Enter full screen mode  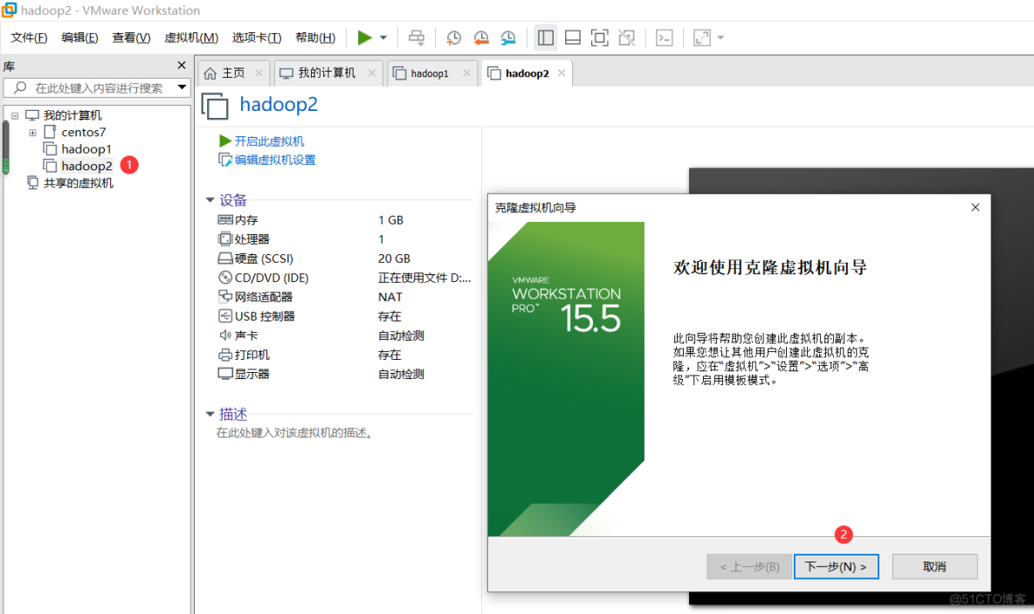(x=600, y=38)
